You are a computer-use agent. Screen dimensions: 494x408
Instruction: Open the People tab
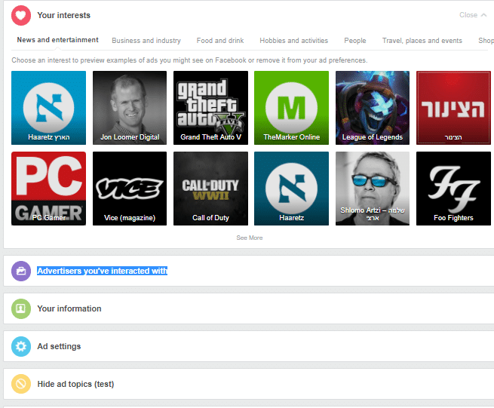[x=355, y=41]
